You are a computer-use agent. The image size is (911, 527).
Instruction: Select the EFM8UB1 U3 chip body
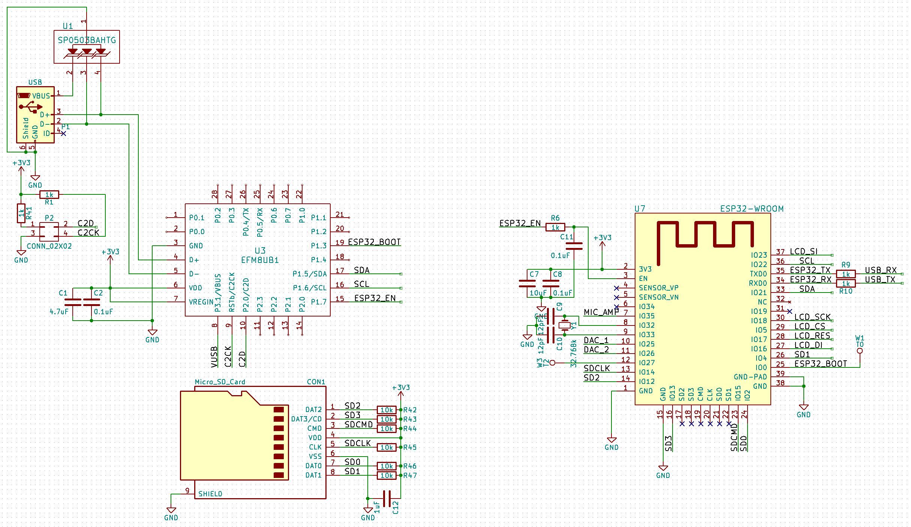pos(258,260)
